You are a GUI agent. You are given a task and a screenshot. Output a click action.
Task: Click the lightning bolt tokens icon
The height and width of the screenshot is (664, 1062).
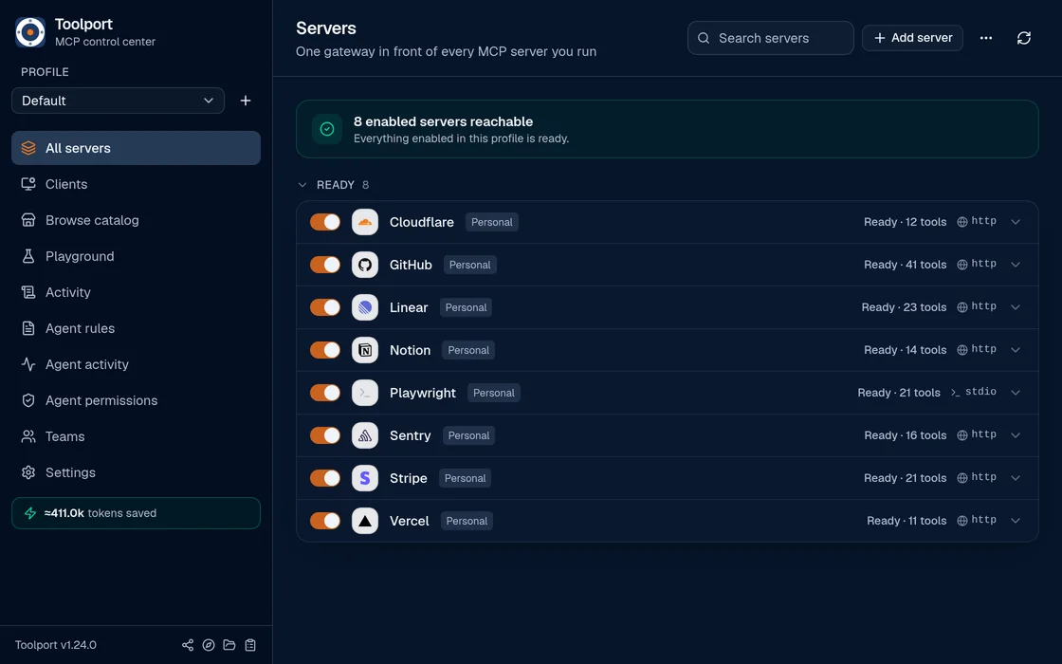[30, 513]
